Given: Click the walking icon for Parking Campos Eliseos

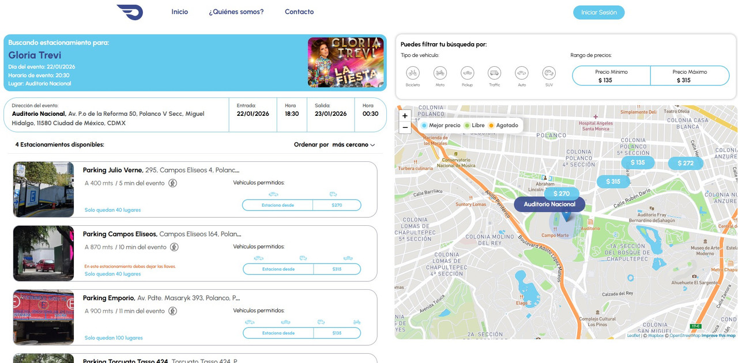Looking at the screenshot, I should coord(174,247).
